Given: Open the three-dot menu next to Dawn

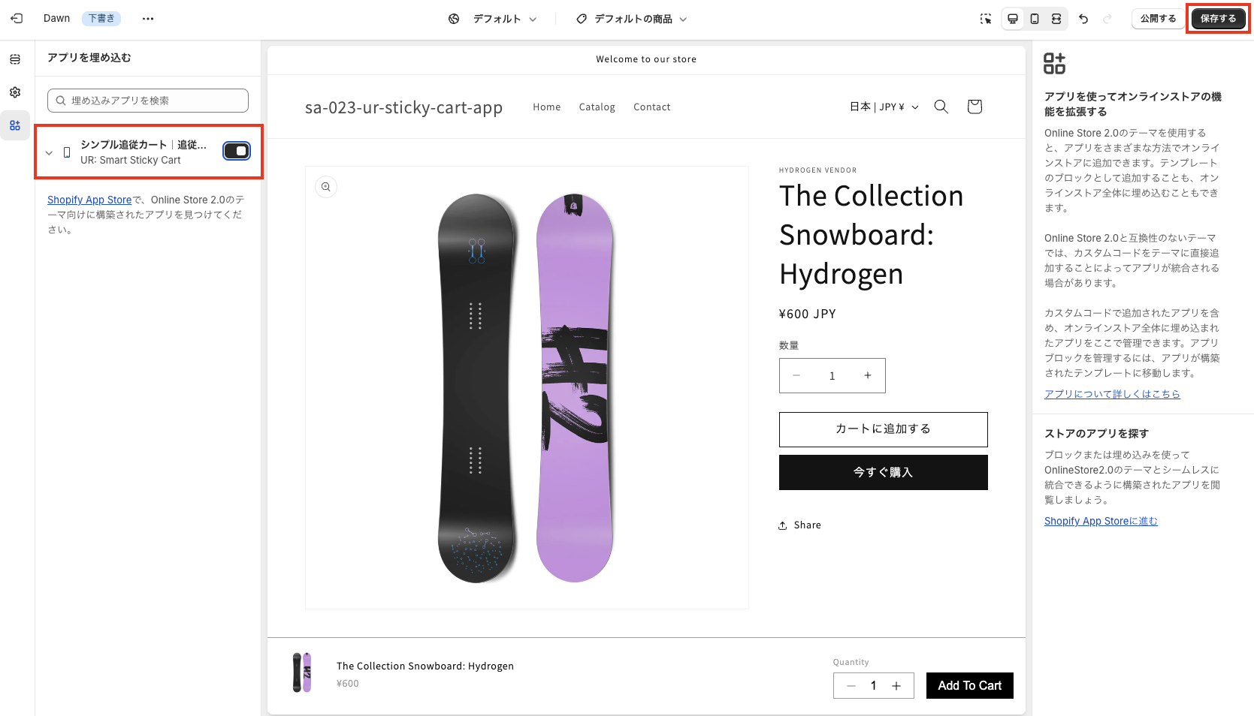Looking at the screenshot, I should (x=148, y=19).
